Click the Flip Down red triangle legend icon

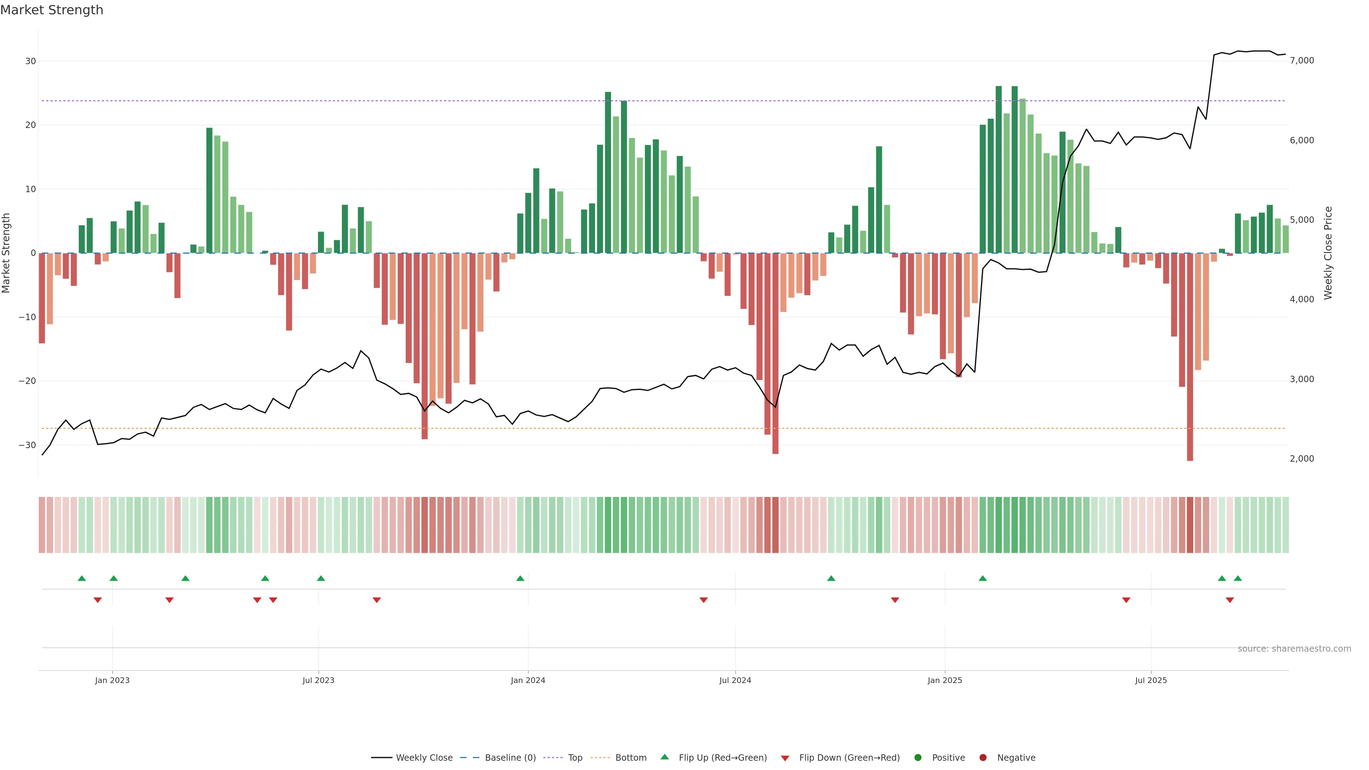pyautogui.click(x=785, y=758)
